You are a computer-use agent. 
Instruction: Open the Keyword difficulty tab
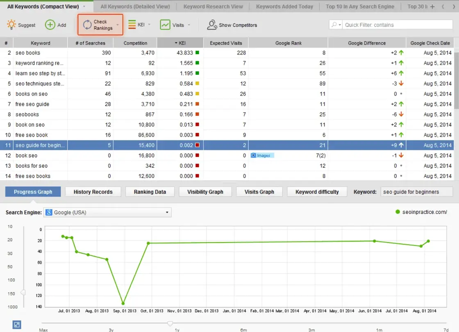point(317,192)
